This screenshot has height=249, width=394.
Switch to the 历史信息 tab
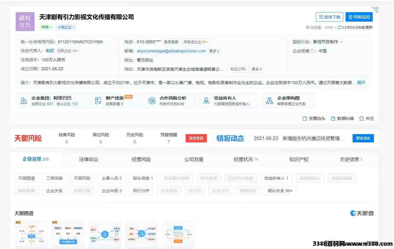pos(351,159)
